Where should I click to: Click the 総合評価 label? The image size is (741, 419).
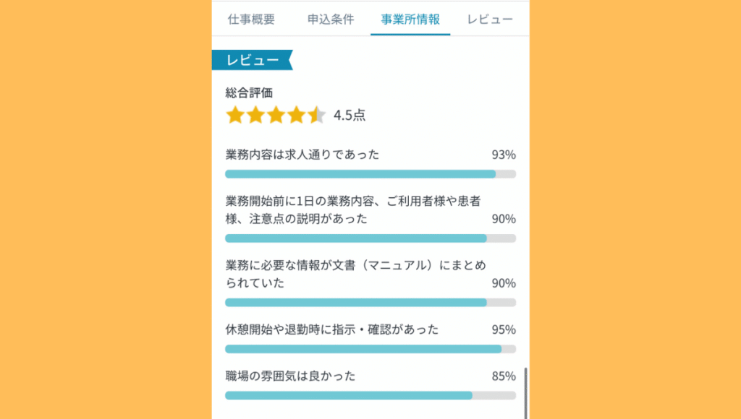249,92
